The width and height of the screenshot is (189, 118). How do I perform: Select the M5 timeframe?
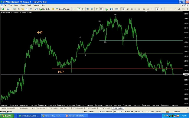pos(123,9)
